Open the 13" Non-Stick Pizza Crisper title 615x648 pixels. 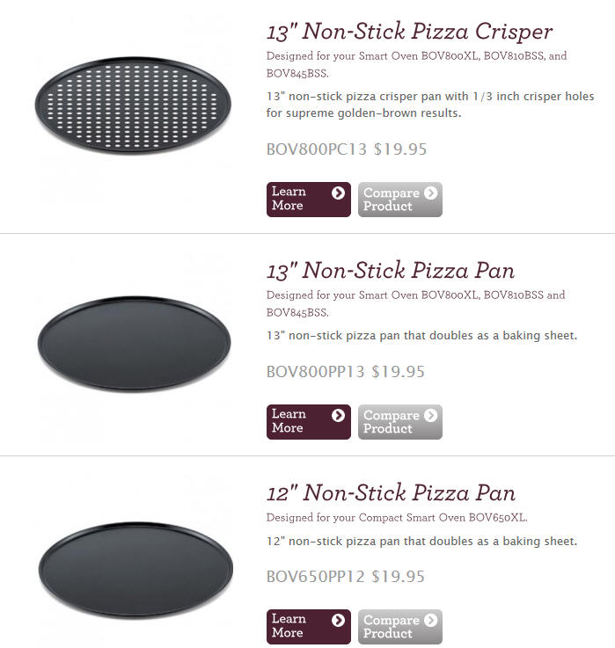409,32
